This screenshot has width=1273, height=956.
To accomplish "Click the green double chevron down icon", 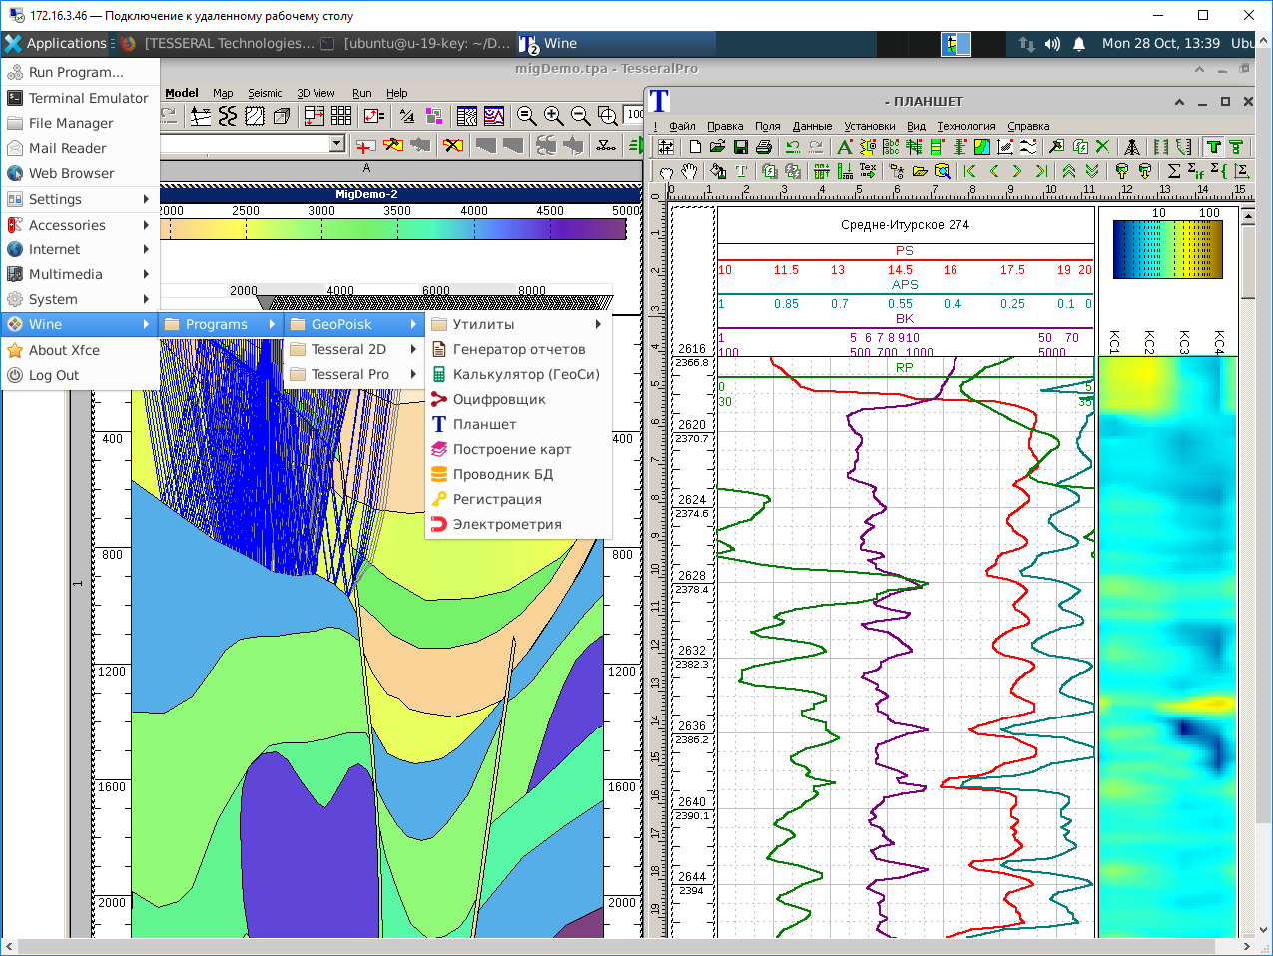I will click(x=1092, y=171).
